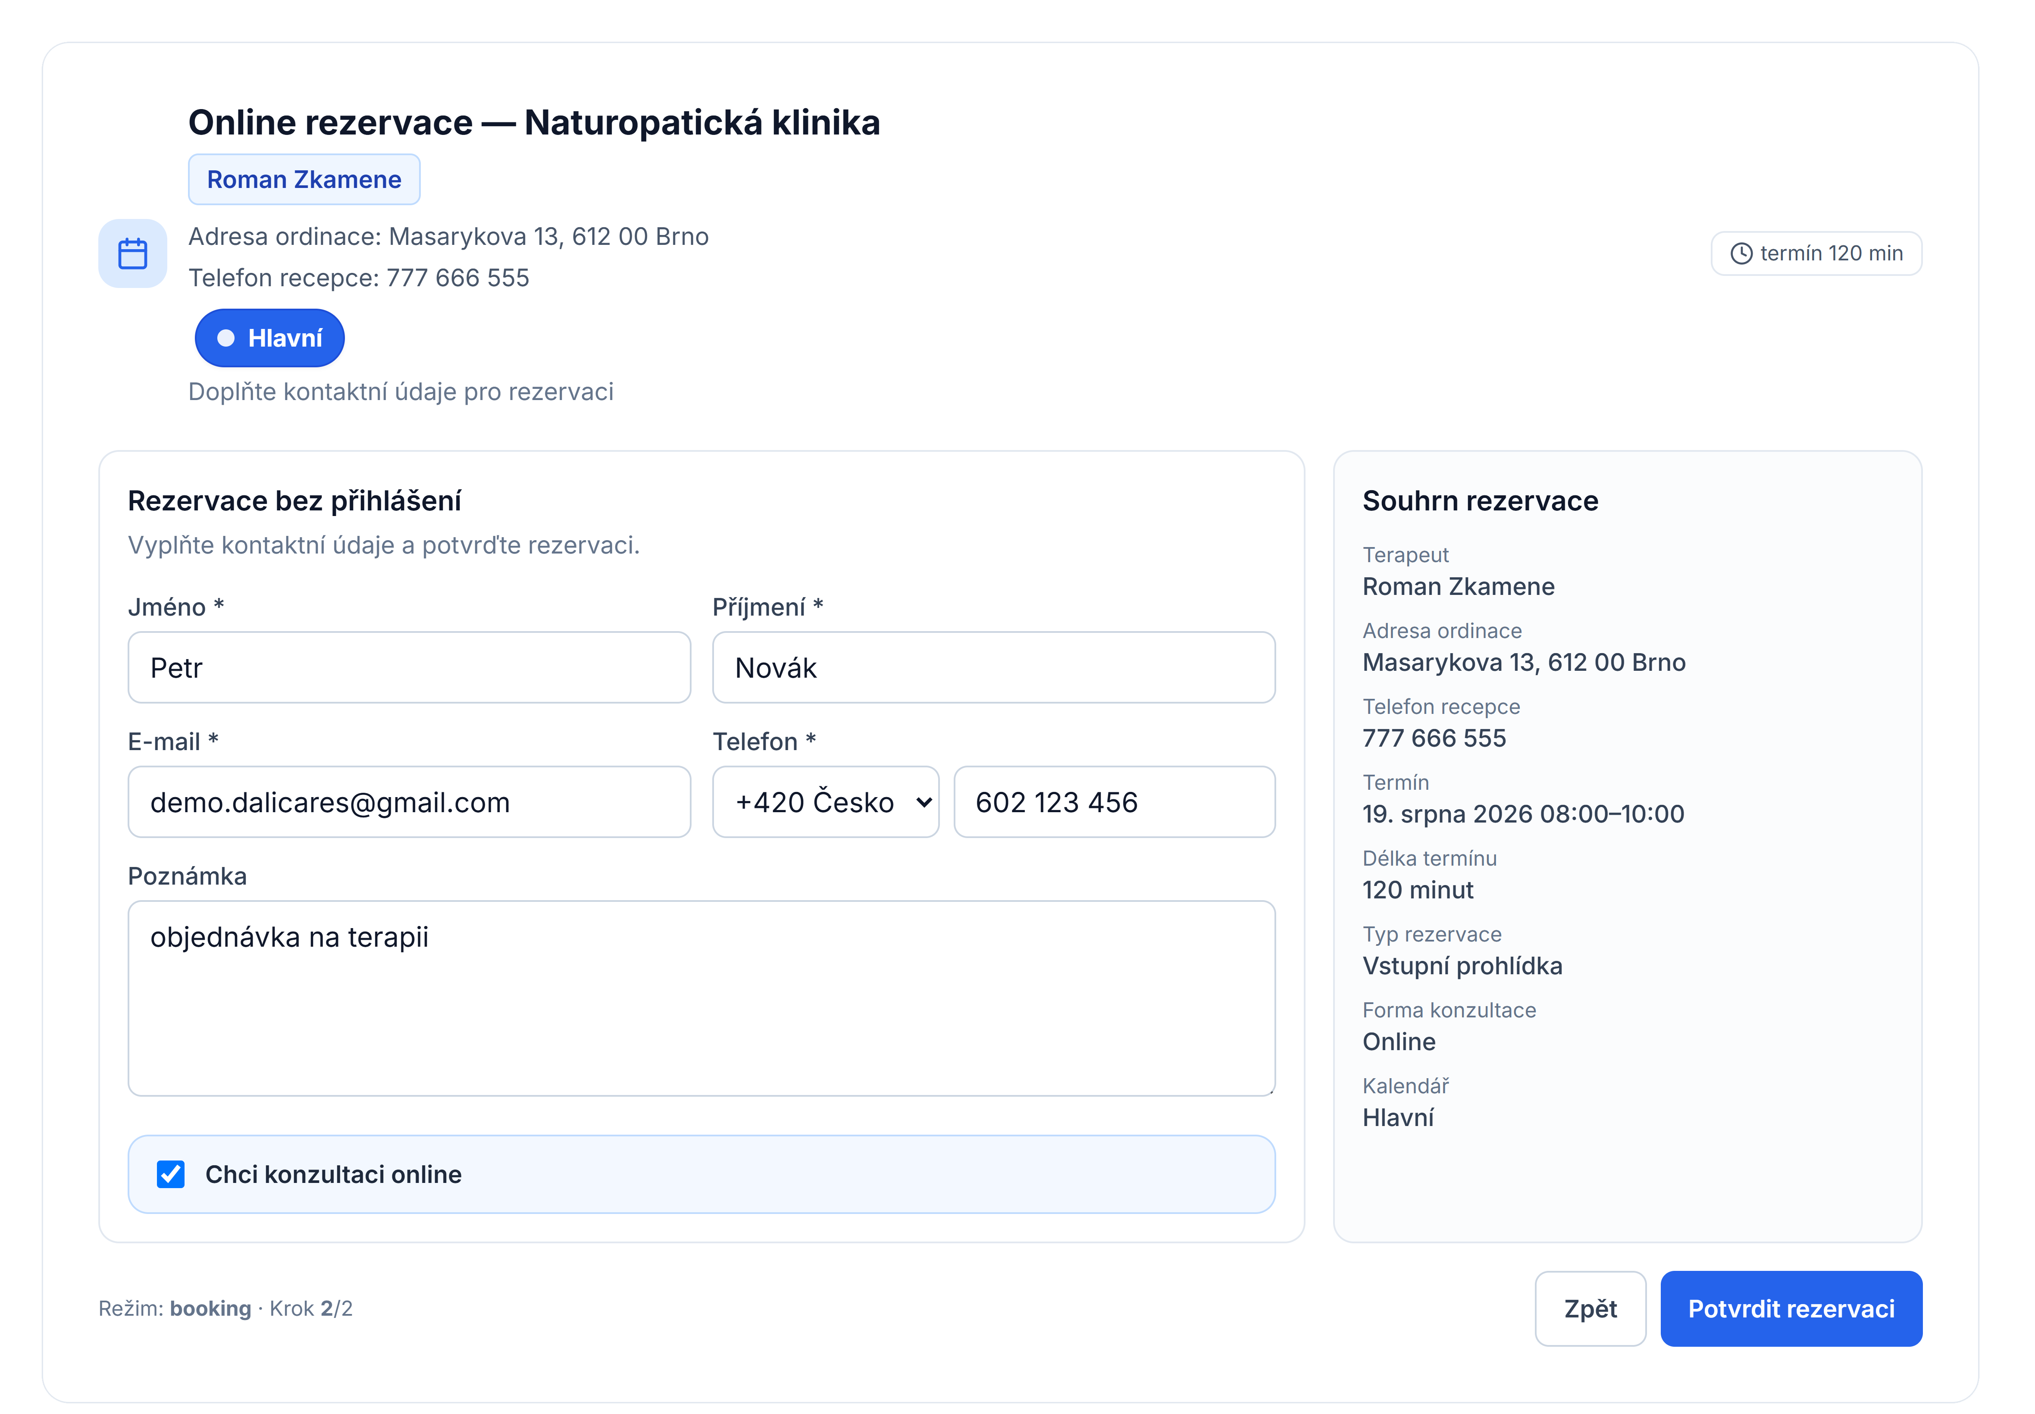Open the +420 Česko country code dropdown
2035x1414 pixels.
[x=825, y=802]
